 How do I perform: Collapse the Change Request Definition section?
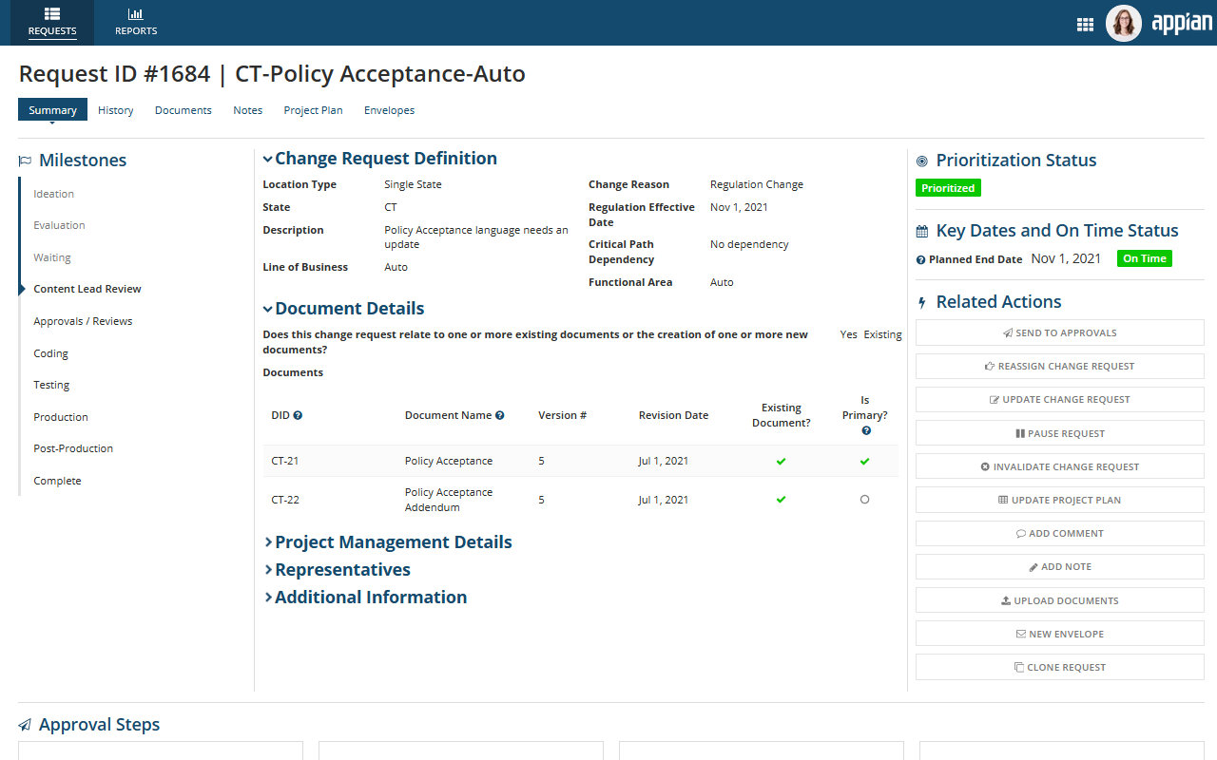pos(268,160)
